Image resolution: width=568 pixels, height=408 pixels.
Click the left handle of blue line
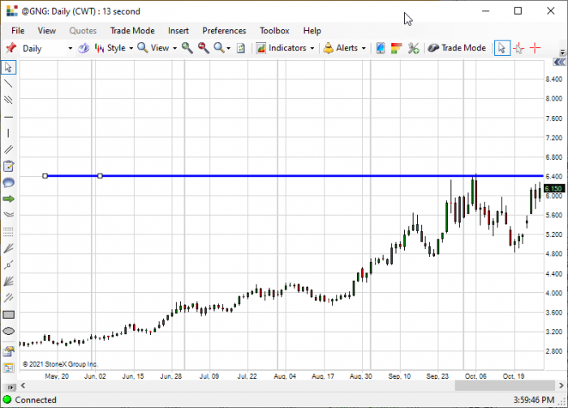point(45,176)
